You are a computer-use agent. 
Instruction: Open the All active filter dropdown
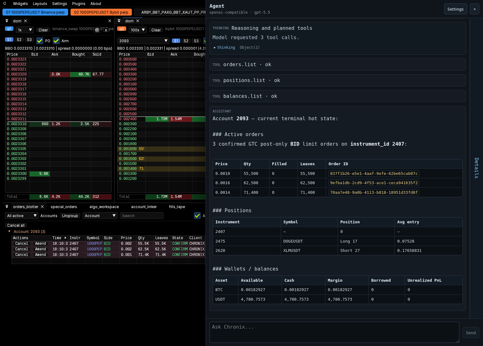coord(21,216)
